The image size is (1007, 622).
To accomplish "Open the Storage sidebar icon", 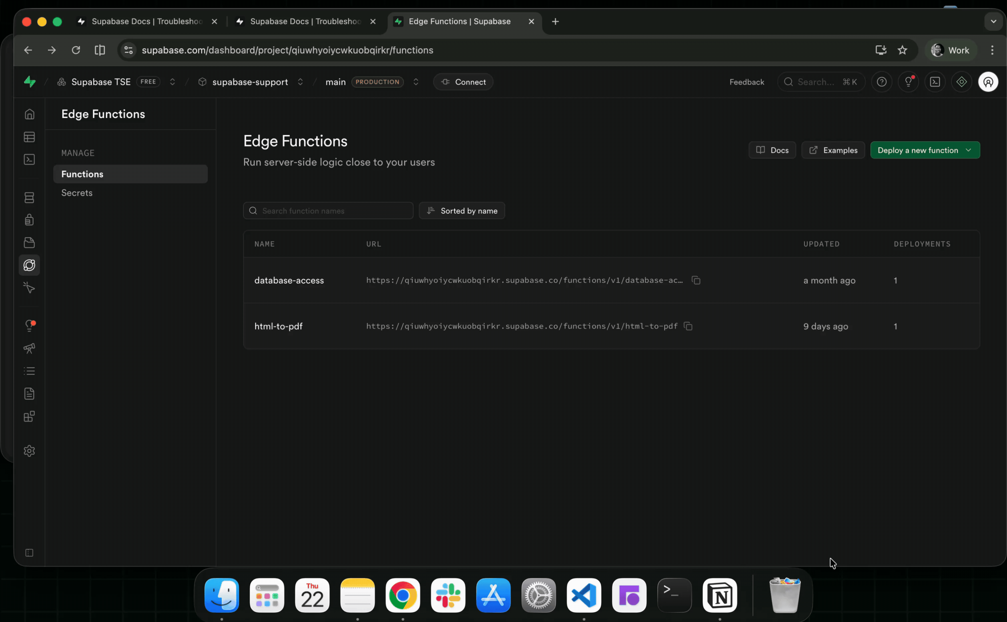I will pos(29,242).
